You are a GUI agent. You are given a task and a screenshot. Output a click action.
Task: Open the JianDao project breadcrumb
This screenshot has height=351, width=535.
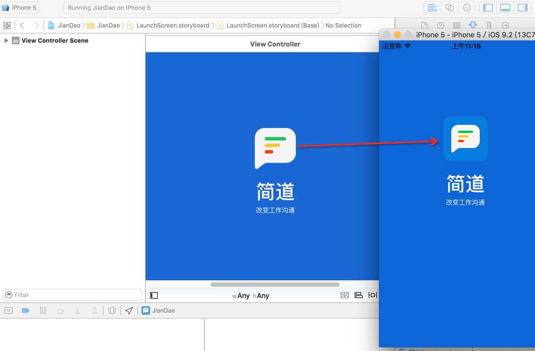pyautogui.click(x=64, y=25)
